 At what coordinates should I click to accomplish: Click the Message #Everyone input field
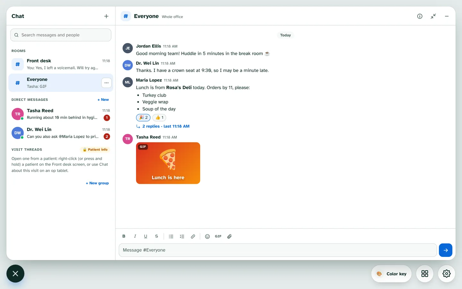click(x=278, y=250)
